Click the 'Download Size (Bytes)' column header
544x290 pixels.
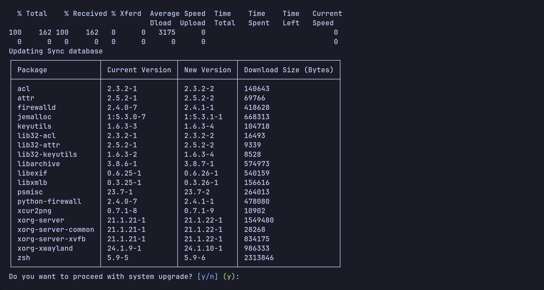(x=289, y=70)
